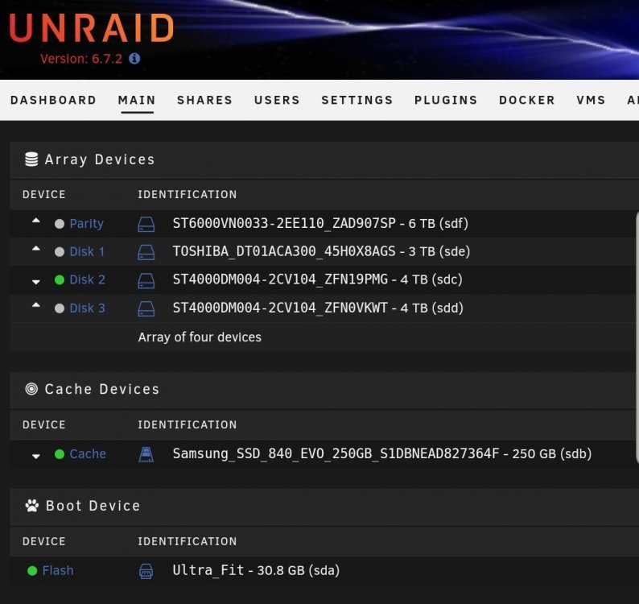Click the Cache SSD drive icon

point(146,454)
